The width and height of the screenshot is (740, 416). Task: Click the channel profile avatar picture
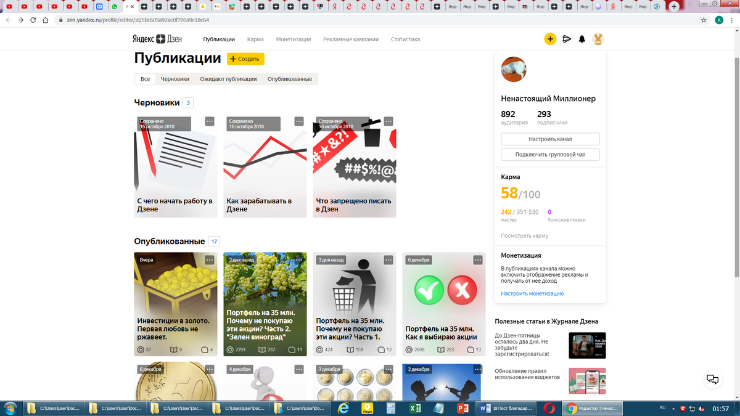point(514,69)
